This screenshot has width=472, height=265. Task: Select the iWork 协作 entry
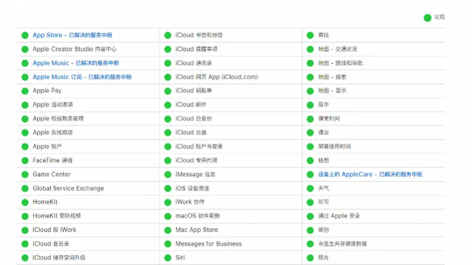(190, 202)
